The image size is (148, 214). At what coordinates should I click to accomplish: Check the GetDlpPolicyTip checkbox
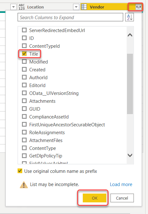24,156
